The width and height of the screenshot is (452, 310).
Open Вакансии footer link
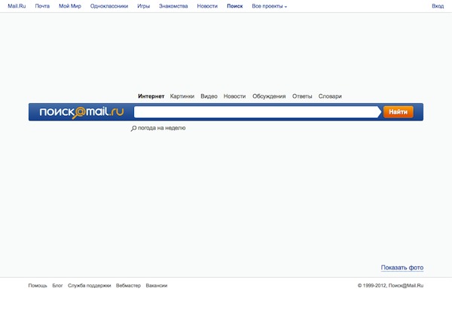click(157, 285)
